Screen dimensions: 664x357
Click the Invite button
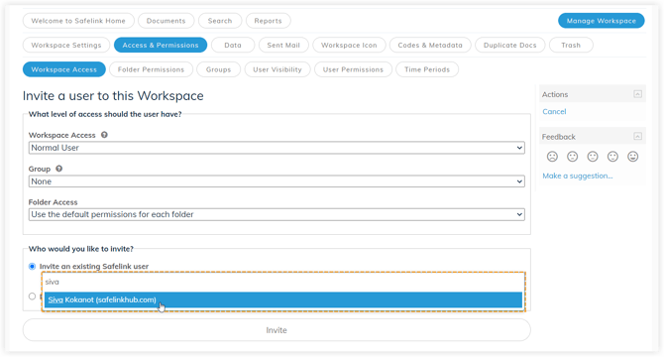(277, 330)
